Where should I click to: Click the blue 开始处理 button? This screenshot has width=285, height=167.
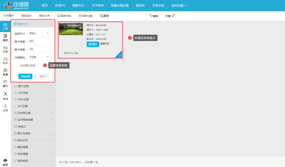[x=25, y=76]
